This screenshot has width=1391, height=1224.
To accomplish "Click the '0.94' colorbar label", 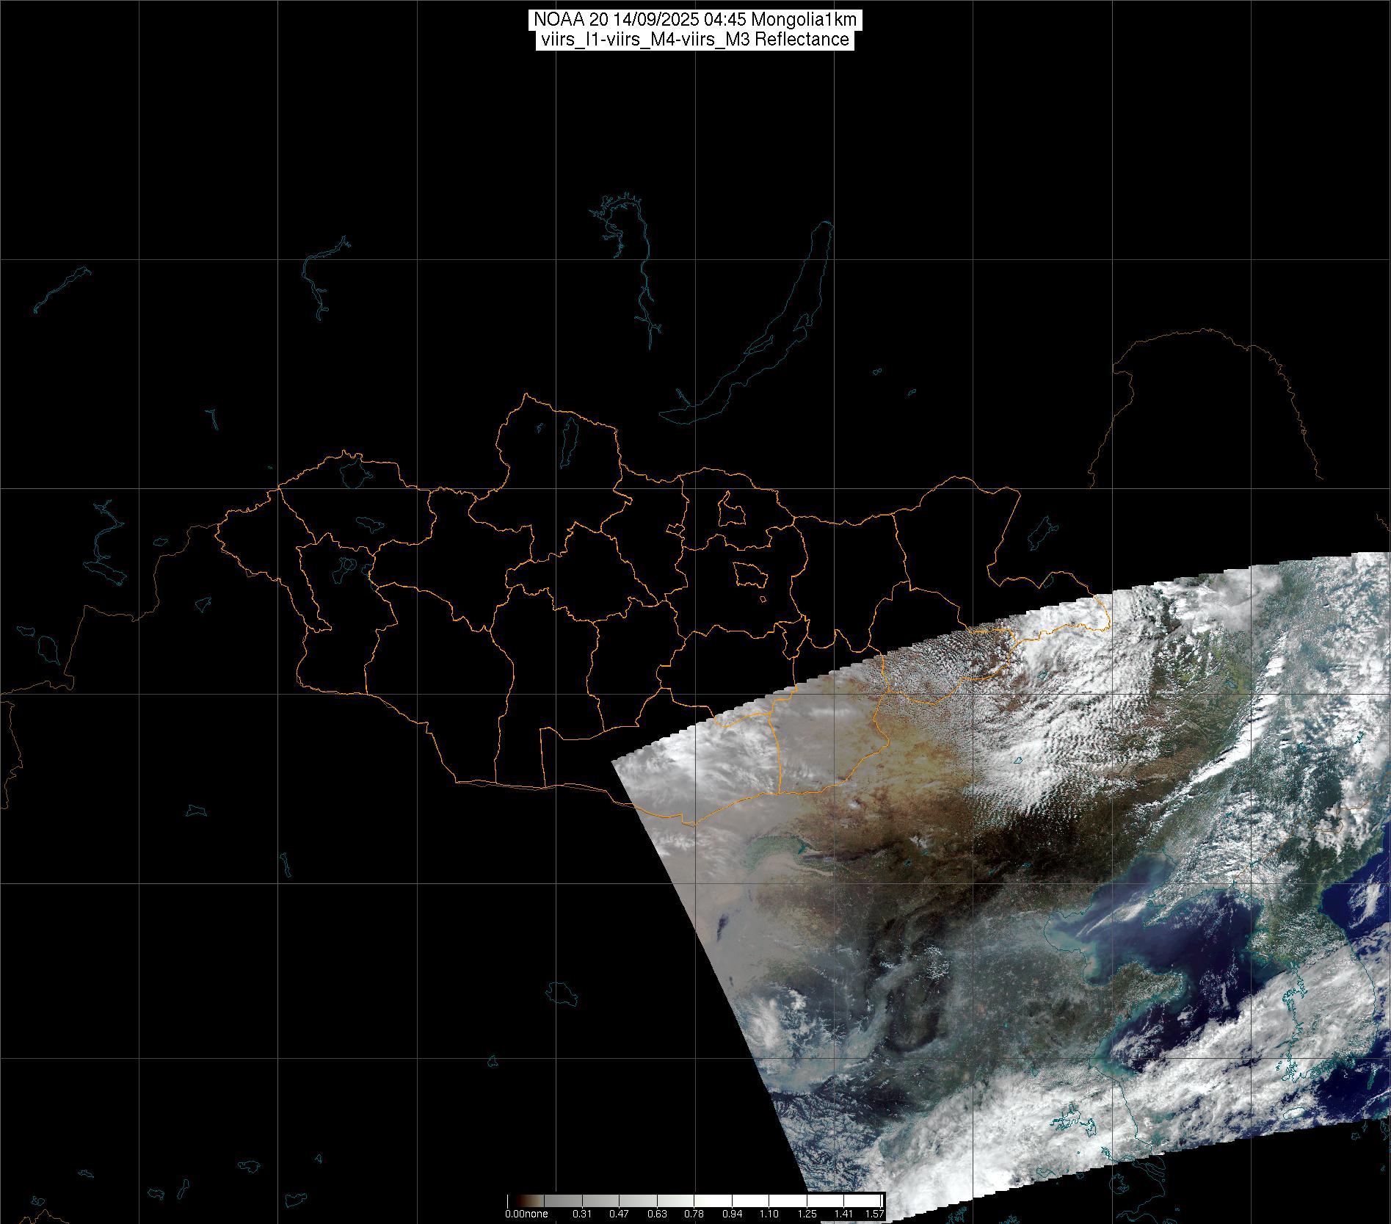I will [732, 1214].
